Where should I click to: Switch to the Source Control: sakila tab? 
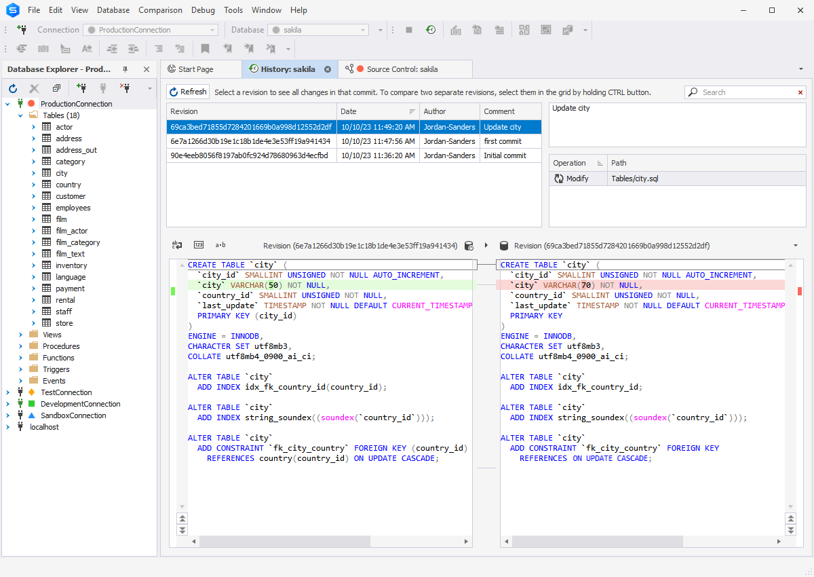coord(400,69)
